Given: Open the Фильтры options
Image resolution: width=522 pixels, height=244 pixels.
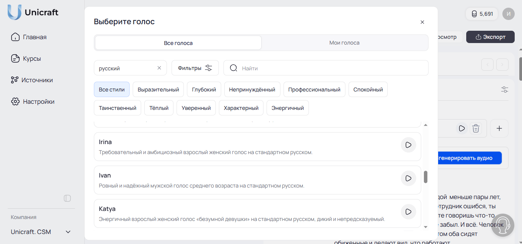Looking at the screenshot, I should [x=195, y=68].
